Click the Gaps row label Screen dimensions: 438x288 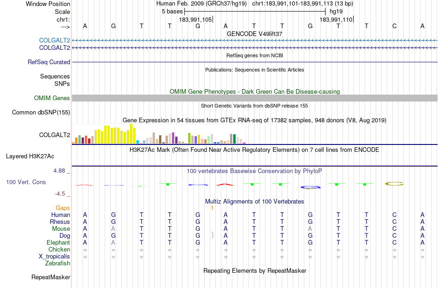(x=63, y=208)
